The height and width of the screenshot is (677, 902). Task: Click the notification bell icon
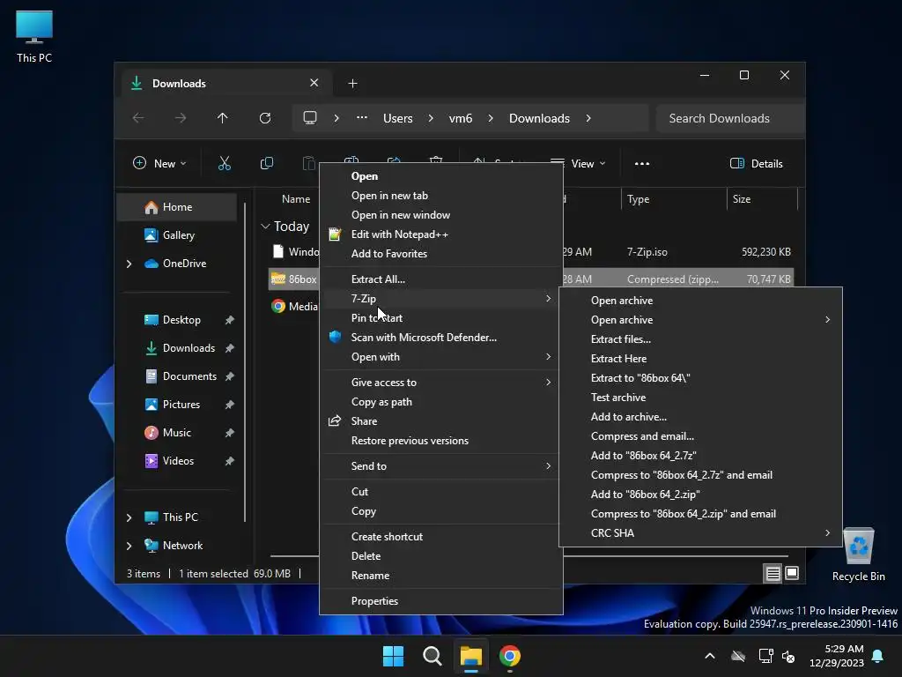[x=878, y=656]
